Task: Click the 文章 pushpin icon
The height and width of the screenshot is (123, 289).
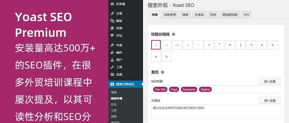Action: [x=112, y=14]
